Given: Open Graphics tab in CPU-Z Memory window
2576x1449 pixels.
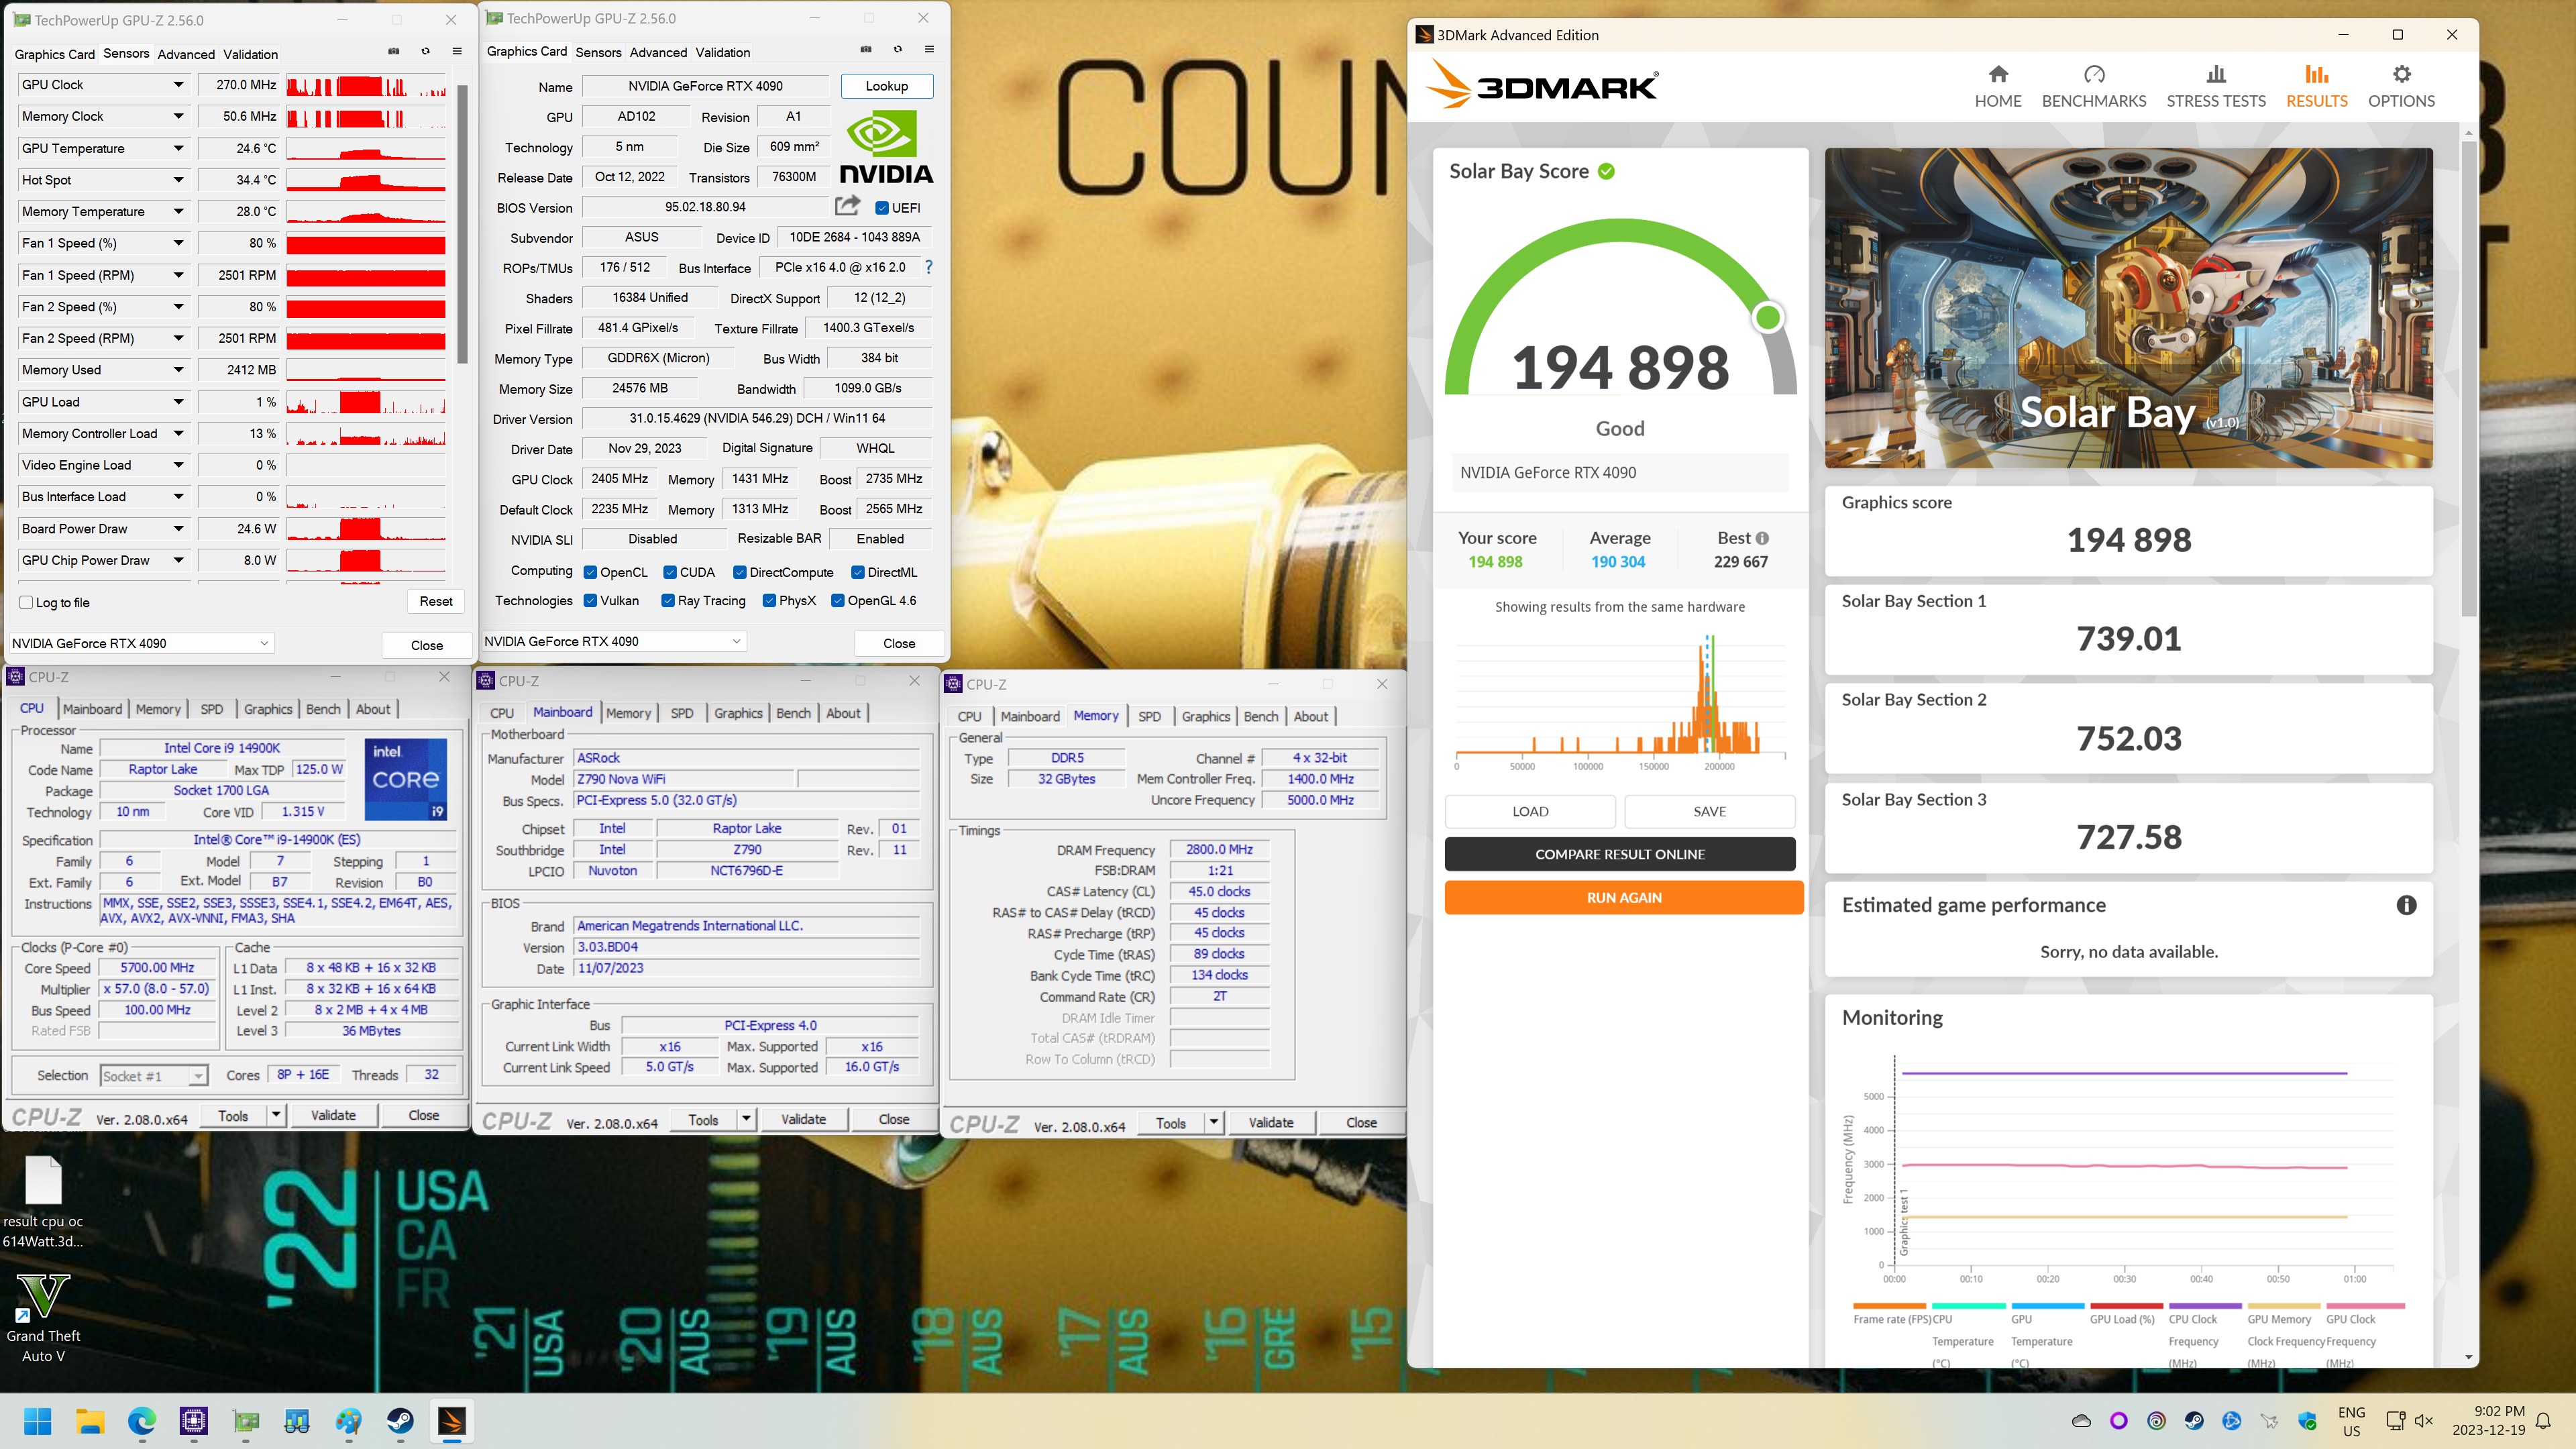Looking at the screenshot, I should pyautogui.click(x=1206, y=716).
